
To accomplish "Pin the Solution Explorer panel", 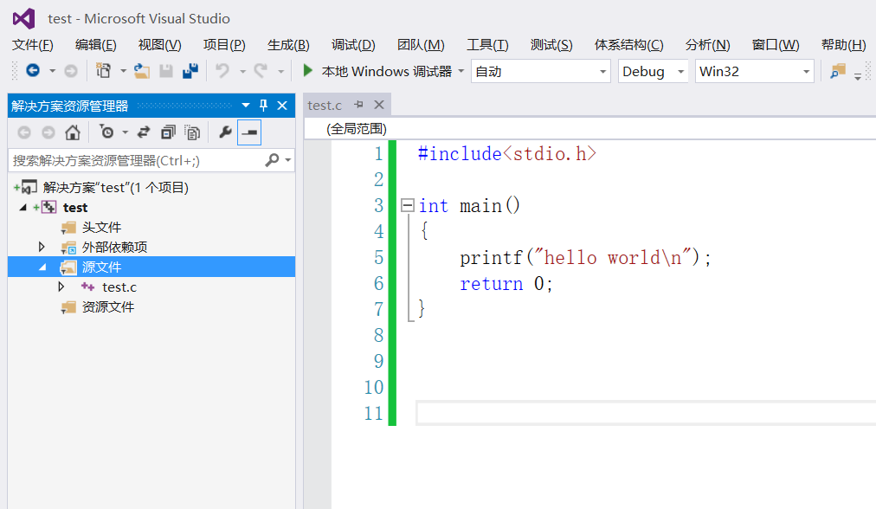I will [263, 105].
